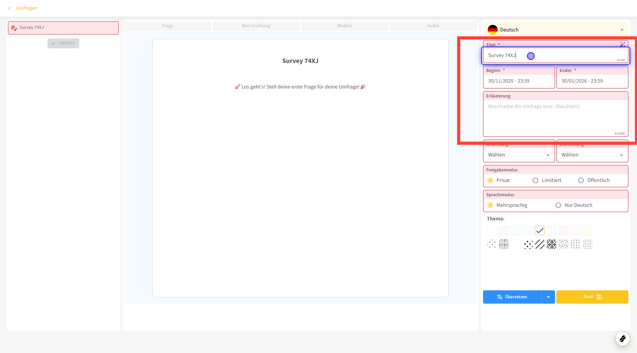Open the Medien tab
This screenshot has width=637, height=353.
point(344,26)
